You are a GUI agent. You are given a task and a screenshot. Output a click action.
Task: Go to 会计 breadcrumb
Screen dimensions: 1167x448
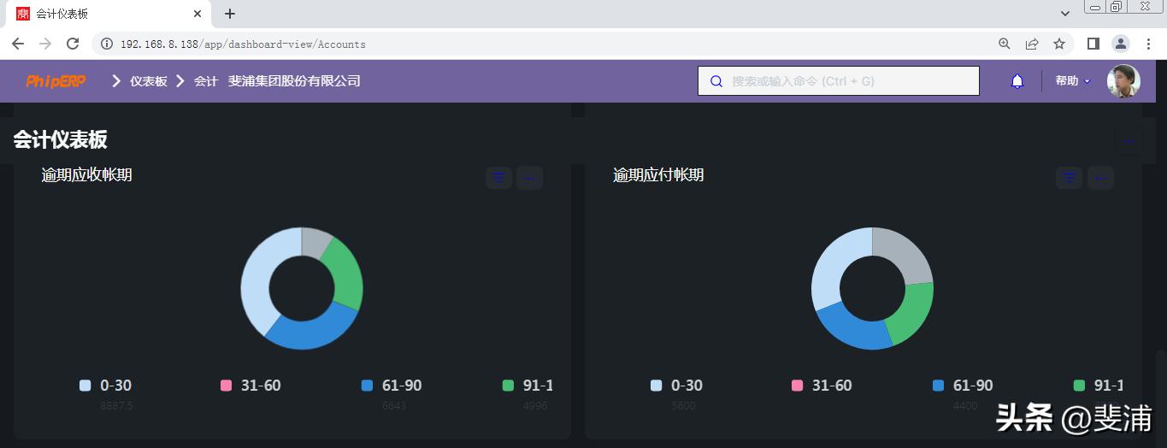[206, 81]
